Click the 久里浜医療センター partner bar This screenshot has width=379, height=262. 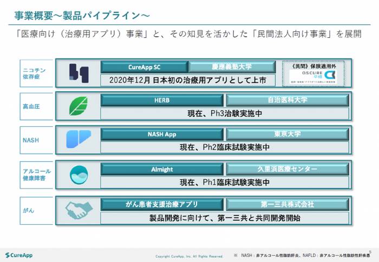[x=287, y=169]
